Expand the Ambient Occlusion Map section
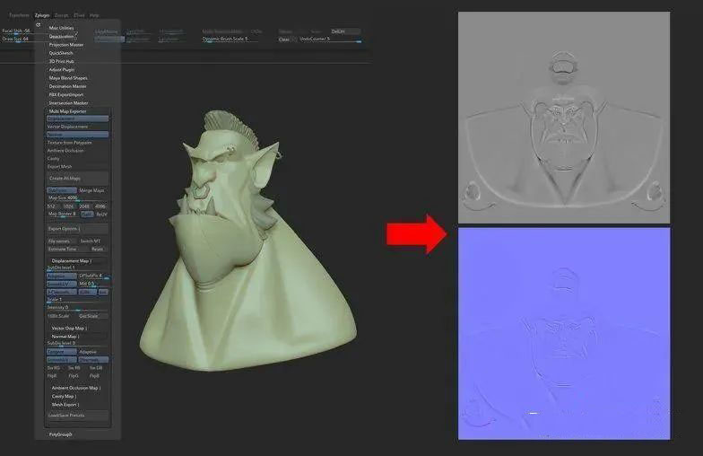This screenshot has width=703, height=456. (76, 388)
